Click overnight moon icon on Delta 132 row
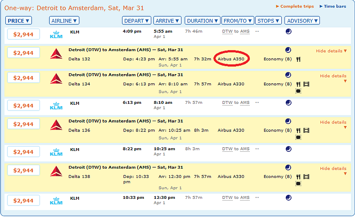 (x=288, y=50)
